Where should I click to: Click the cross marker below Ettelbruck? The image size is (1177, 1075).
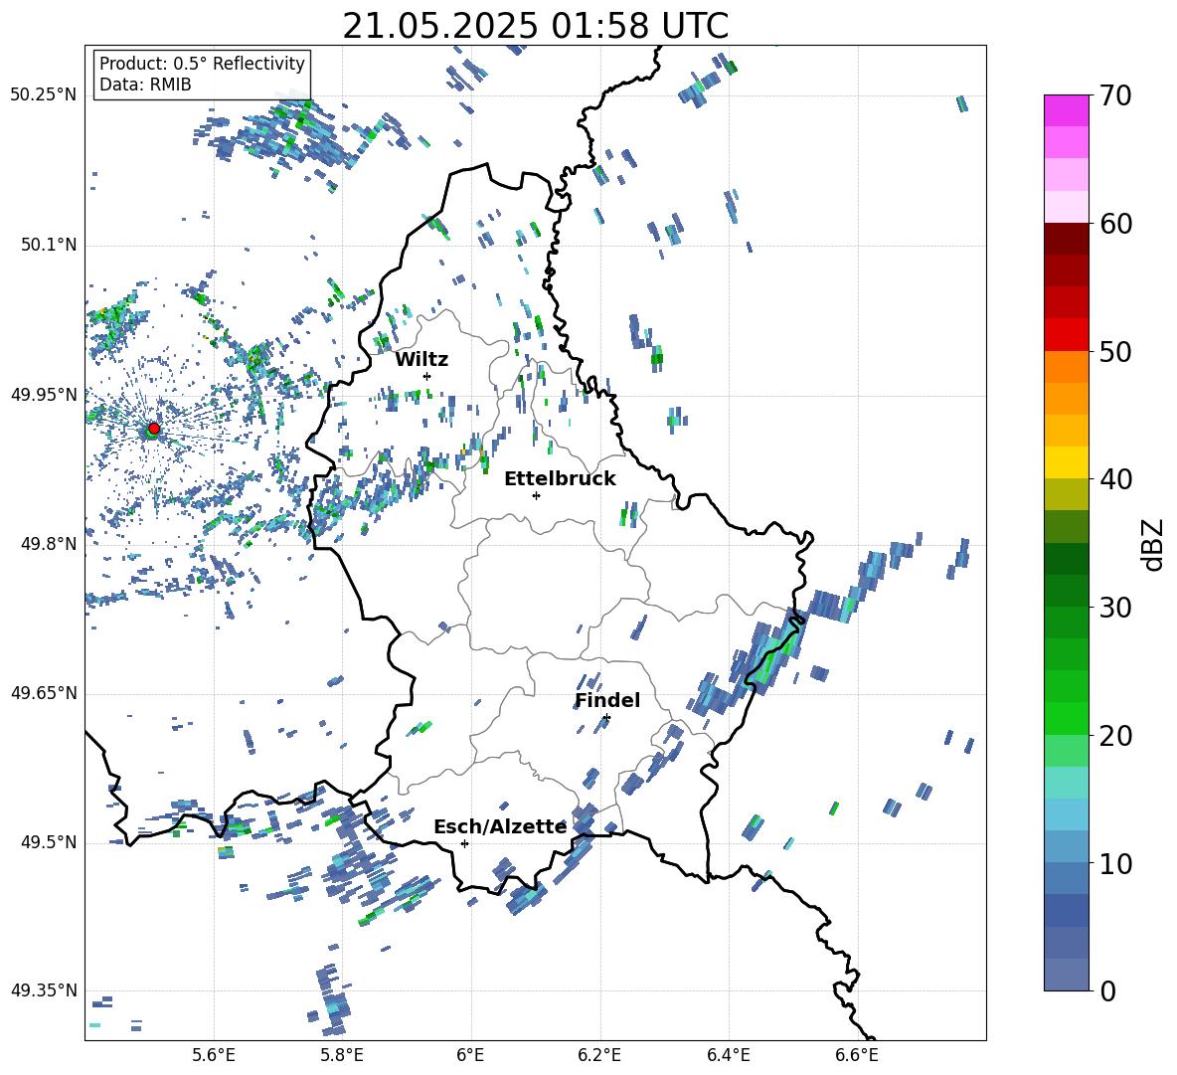[x=536, y=495]
